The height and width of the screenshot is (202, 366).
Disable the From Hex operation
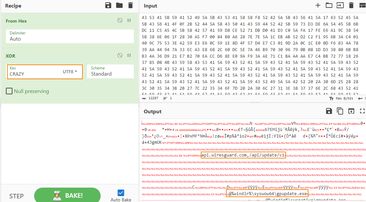120,20
